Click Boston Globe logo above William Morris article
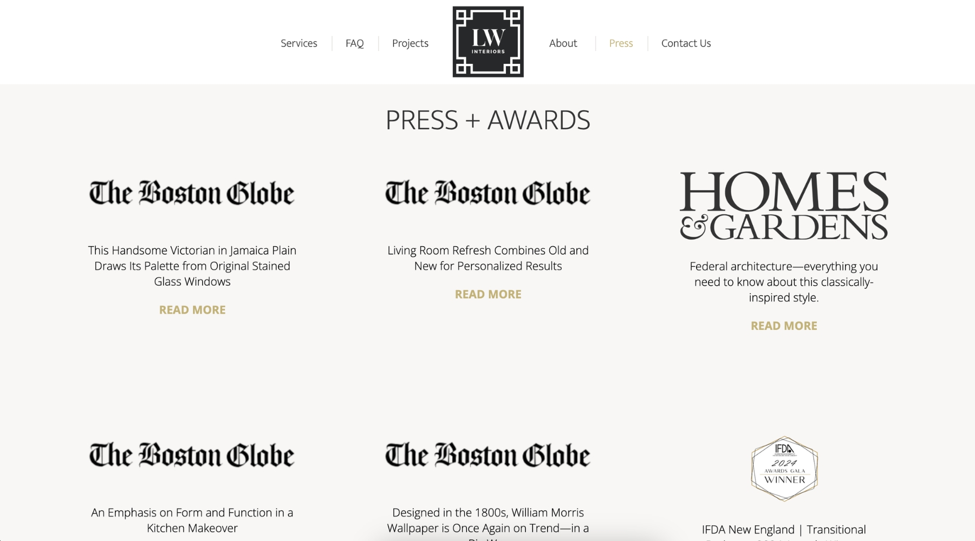Image resolution: width=975 pixels, height=541 pixels. (x=488, y=455)
